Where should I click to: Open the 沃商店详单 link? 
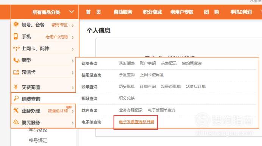tap(196, 87)
